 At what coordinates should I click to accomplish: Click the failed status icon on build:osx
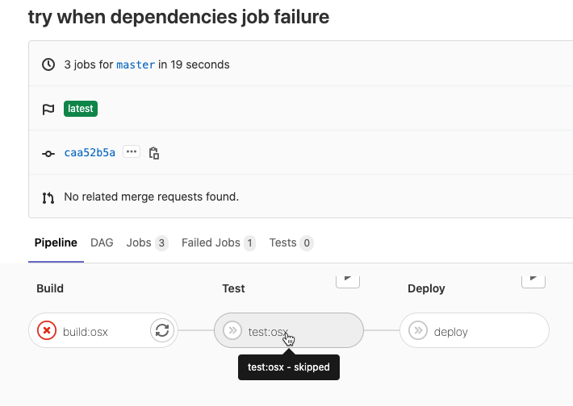click(47, 330)
